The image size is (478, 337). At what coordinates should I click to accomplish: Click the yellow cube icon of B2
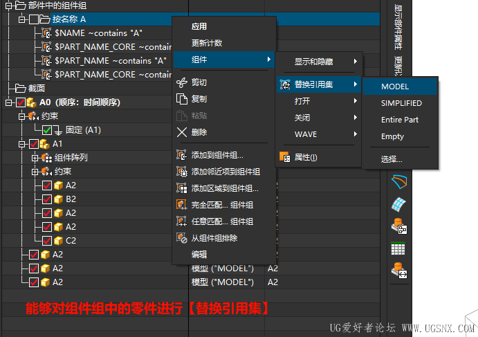coord(58,199)
